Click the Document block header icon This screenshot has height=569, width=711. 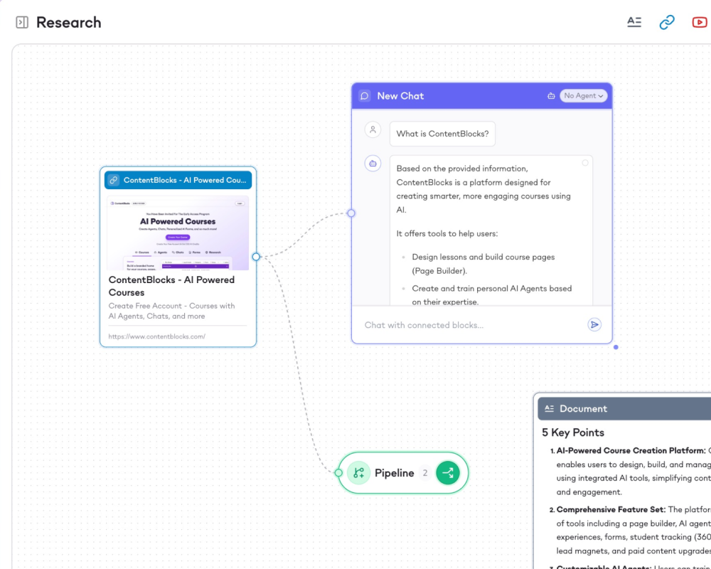point(549,408)
